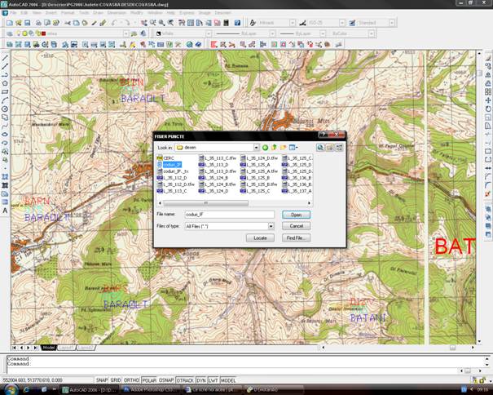Open the Format menu
This screenshot has height=395, width=493.
pos(66,14)
